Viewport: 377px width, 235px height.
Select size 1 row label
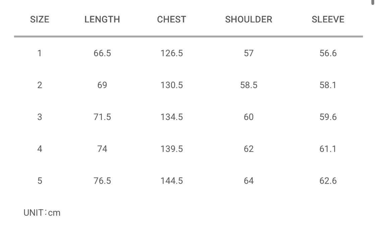coord(40,53)
